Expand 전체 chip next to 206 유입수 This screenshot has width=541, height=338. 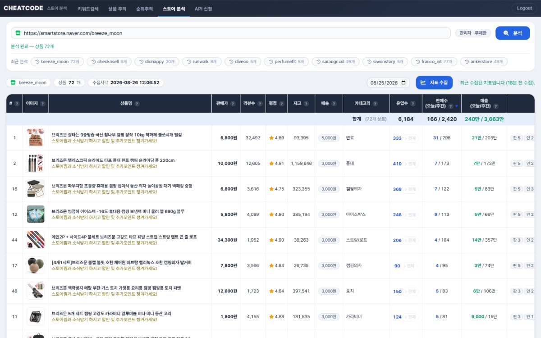coord(411,240)
